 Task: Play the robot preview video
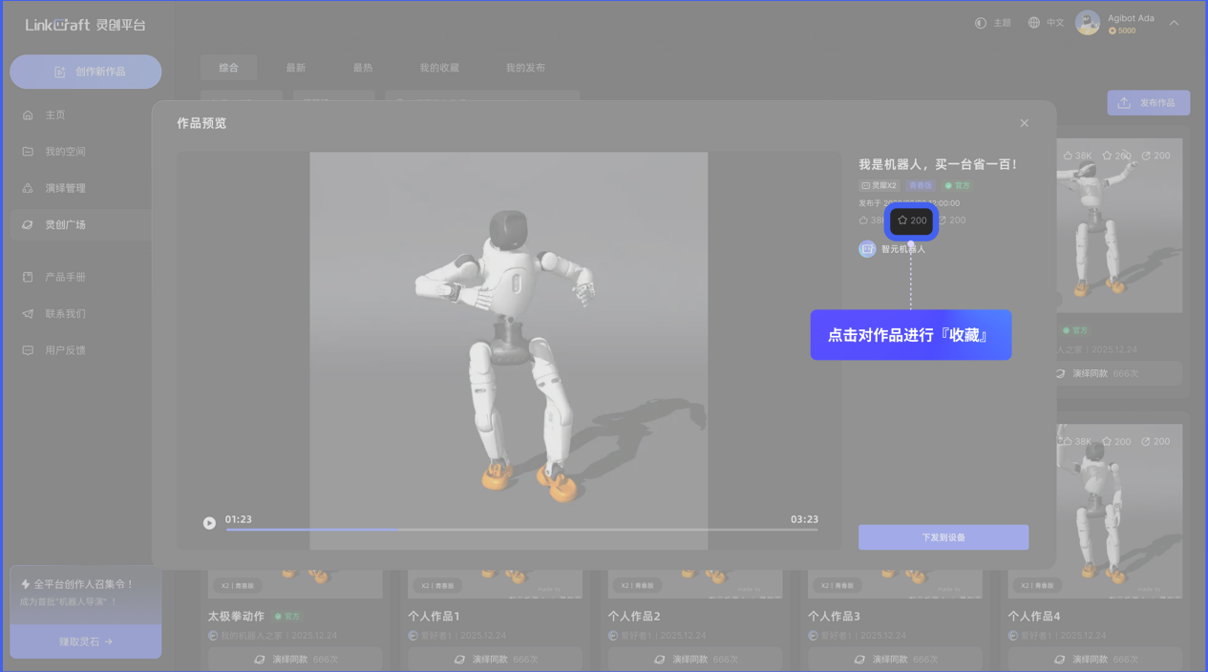[x=209, y=523]
